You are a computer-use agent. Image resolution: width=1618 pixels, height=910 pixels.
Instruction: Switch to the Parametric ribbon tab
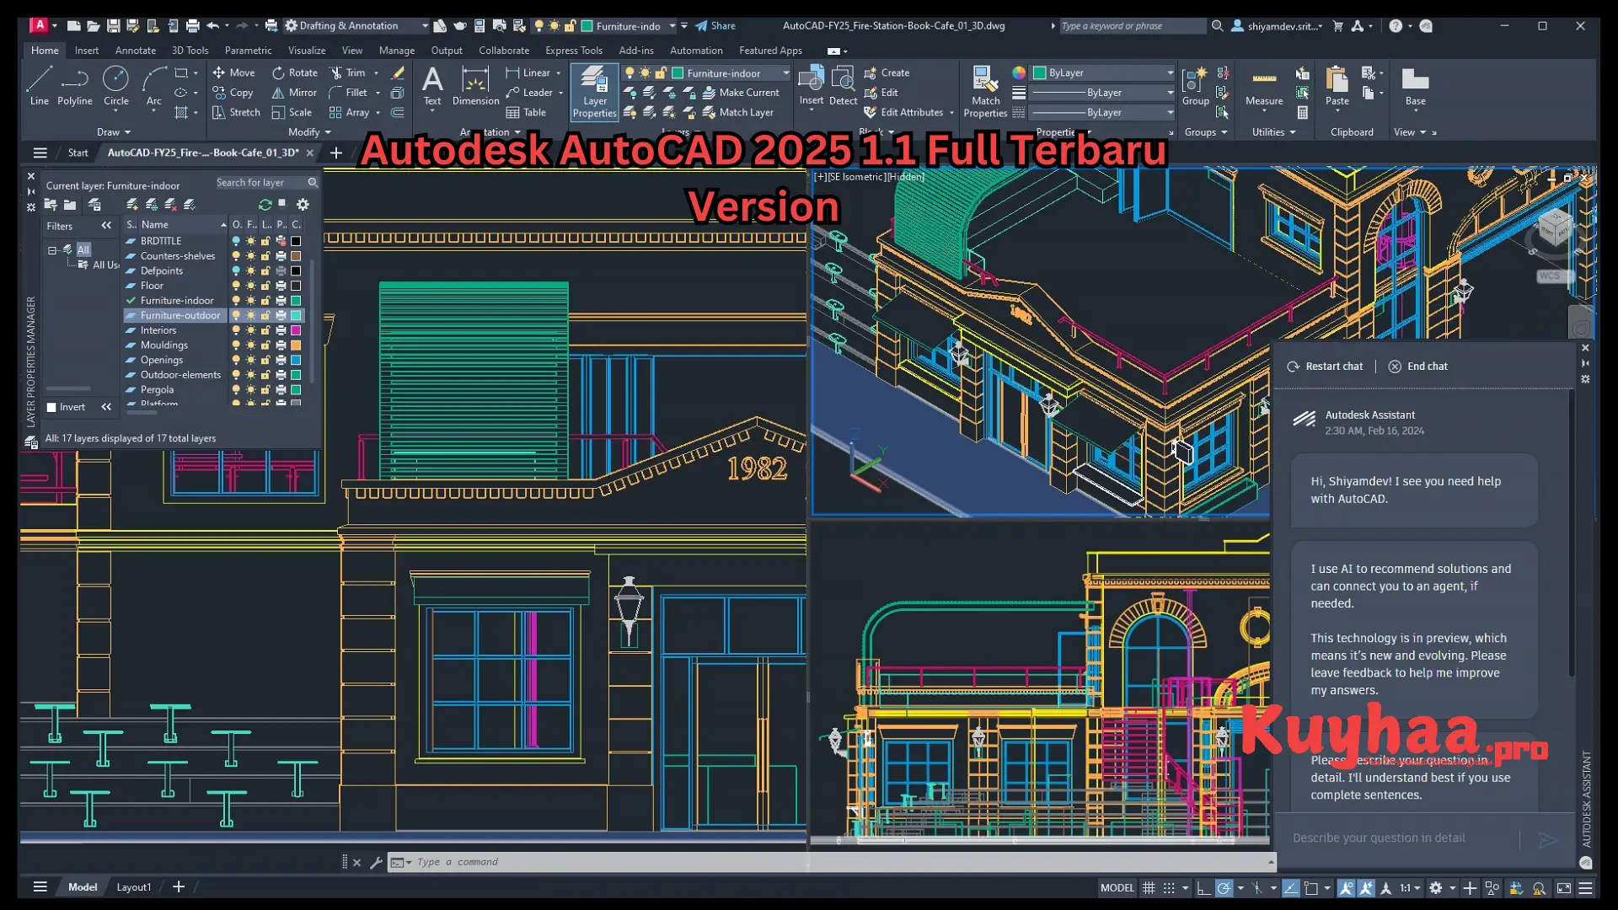coord(248,50)
